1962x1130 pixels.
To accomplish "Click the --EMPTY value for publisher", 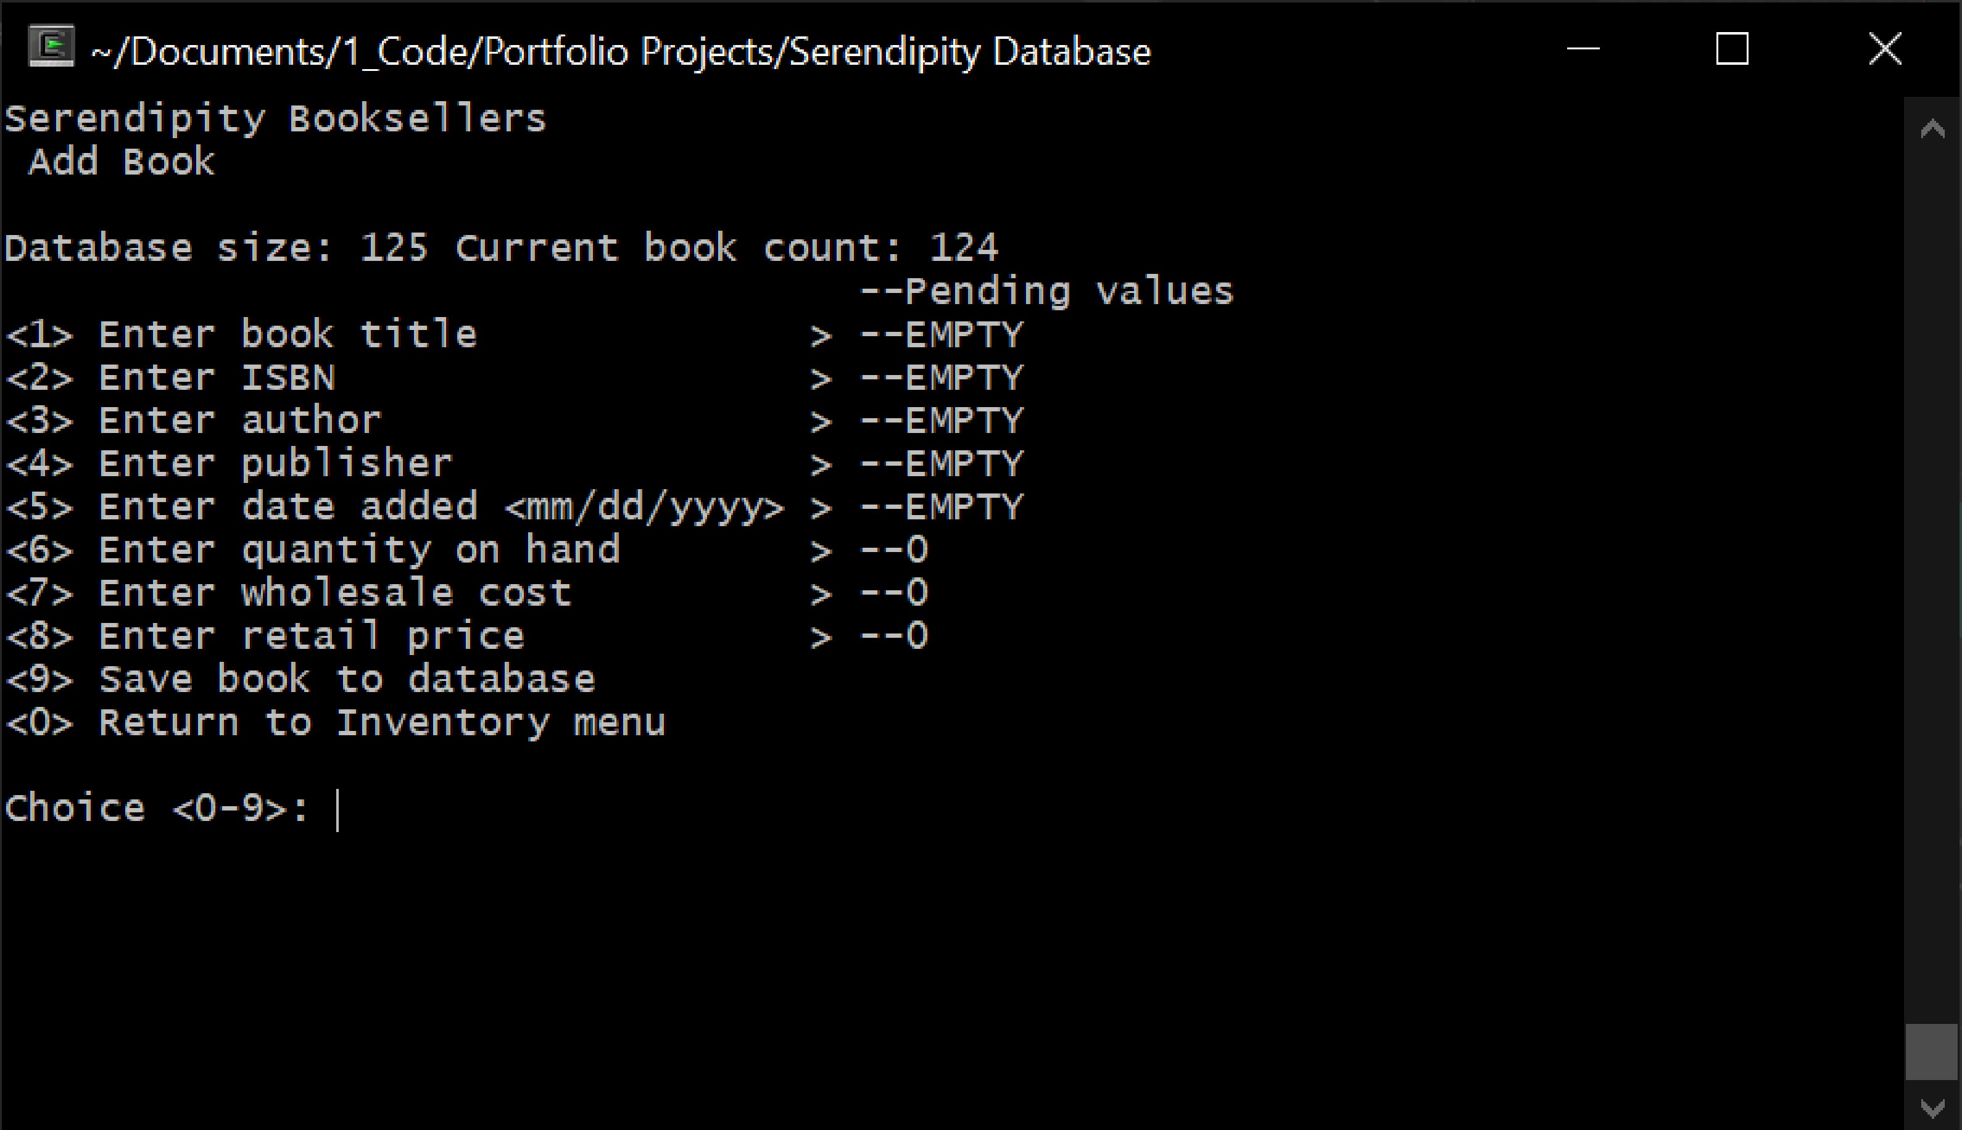I will pyautogui.click(x=942, y=464).
